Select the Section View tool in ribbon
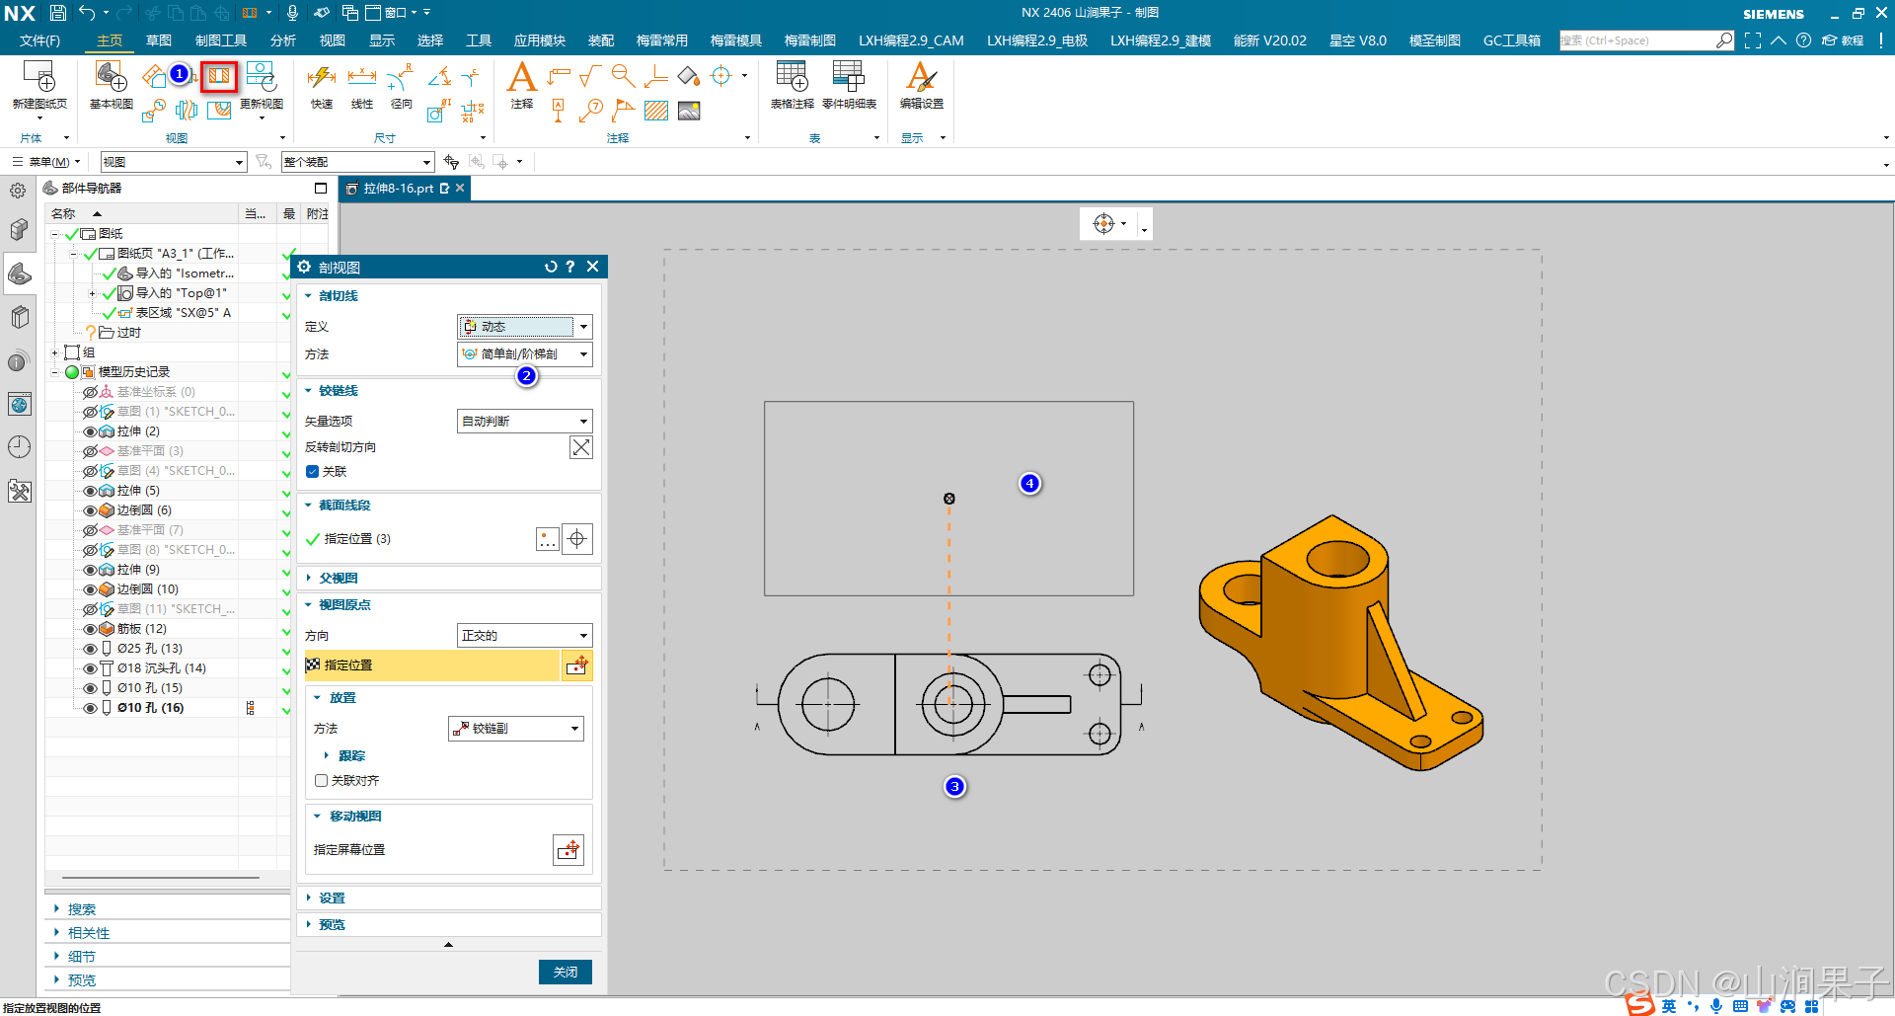This screenshot has width=1895, height=1016. click(x=219, y=76)
